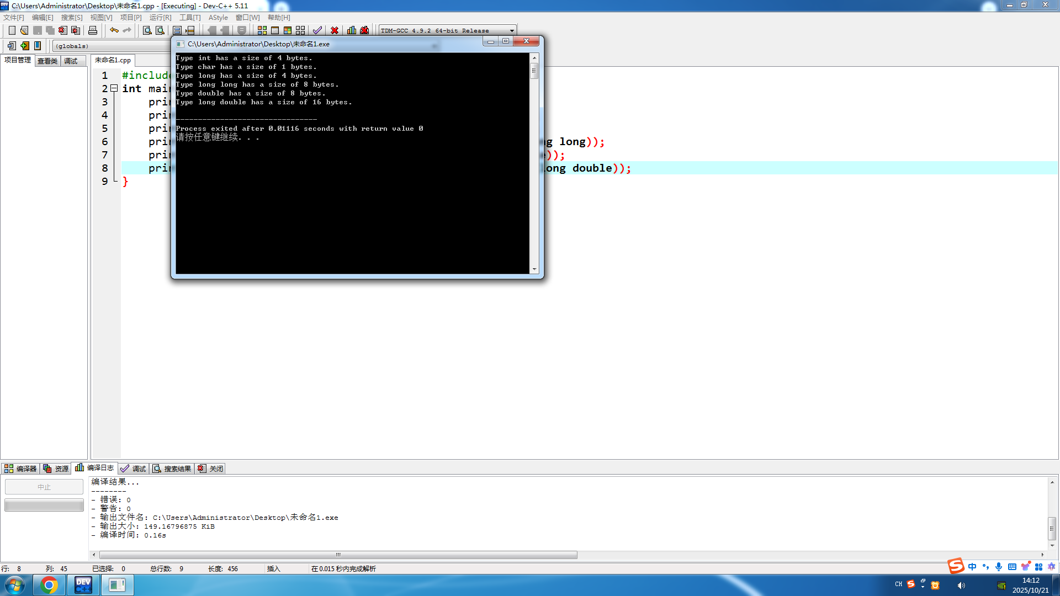Open the TDM-GCC compiler selection dropdown
Screen dimensions: 1060x596
pos(512,31)
